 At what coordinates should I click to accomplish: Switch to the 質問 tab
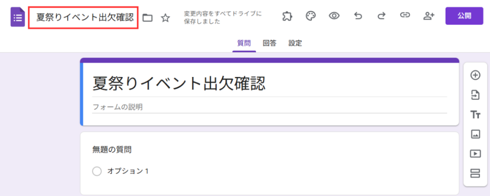coord(244,44)
